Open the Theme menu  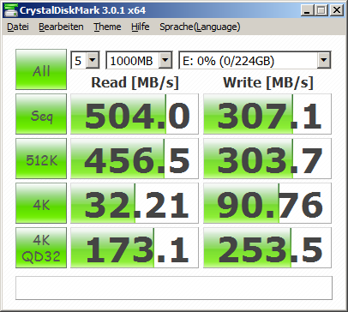pyautogui.click(x=107, y=27)
